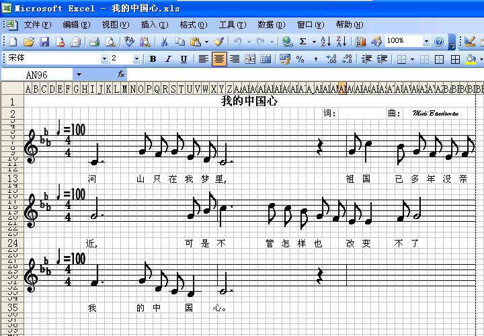Open the 格式(O) menu
Image resolution: width=484 pixels, height=336 pixels.
click(194, 25)
